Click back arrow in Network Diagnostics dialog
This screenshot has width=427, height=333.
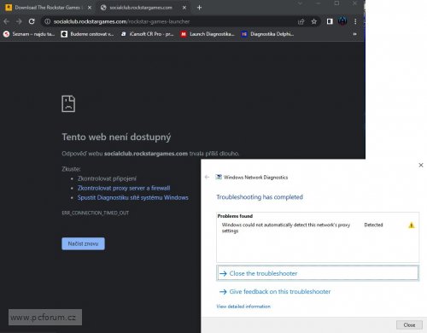tap(207, 177)
